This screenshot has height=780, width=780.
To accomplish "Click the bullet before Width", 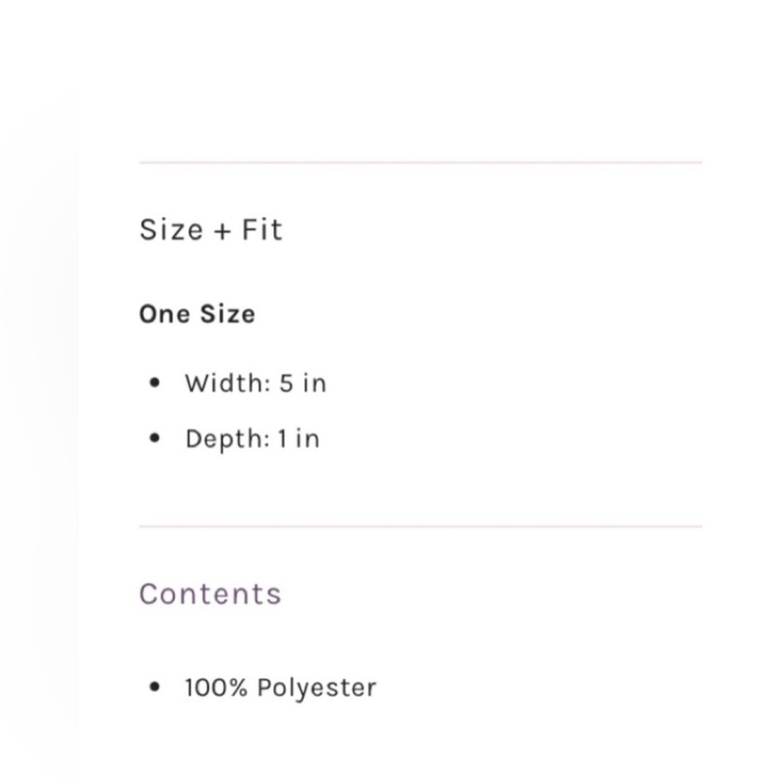I will (x=154, y=383).
